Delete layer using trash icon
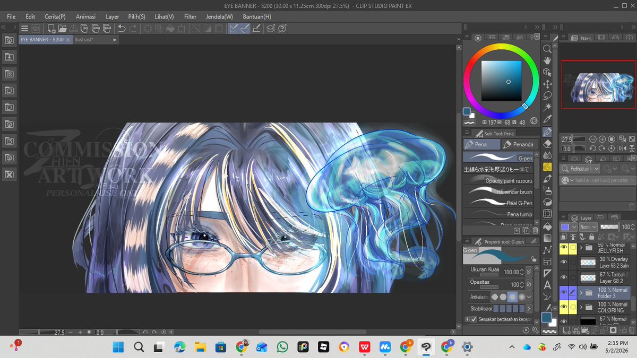This screenshot has height=358, width=637. [631, 330]
